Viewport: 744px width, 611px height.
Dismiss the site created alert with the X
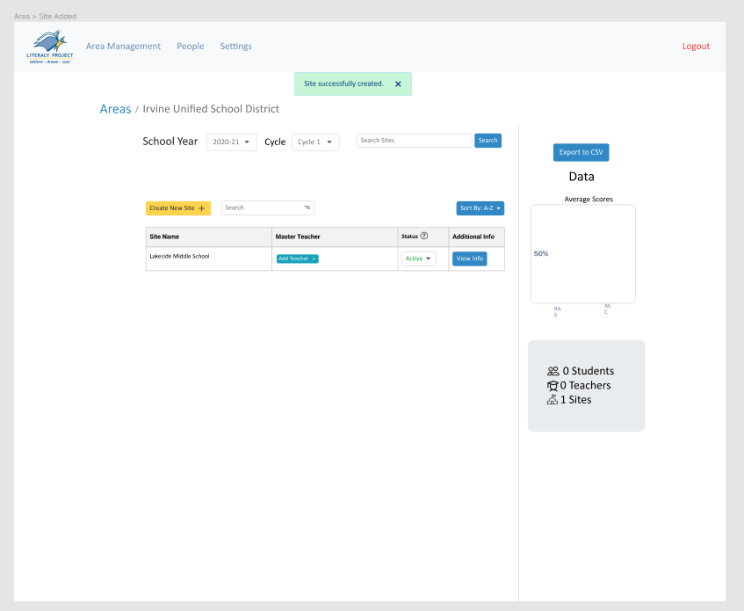[x=398, y=84]
